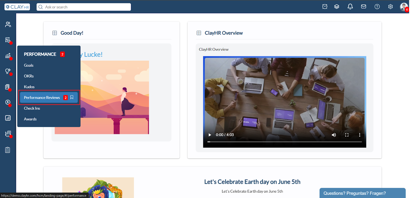Viewport: 410px width, 198px height.
Task: Select Awards in Performance menu
Action: 30,119
